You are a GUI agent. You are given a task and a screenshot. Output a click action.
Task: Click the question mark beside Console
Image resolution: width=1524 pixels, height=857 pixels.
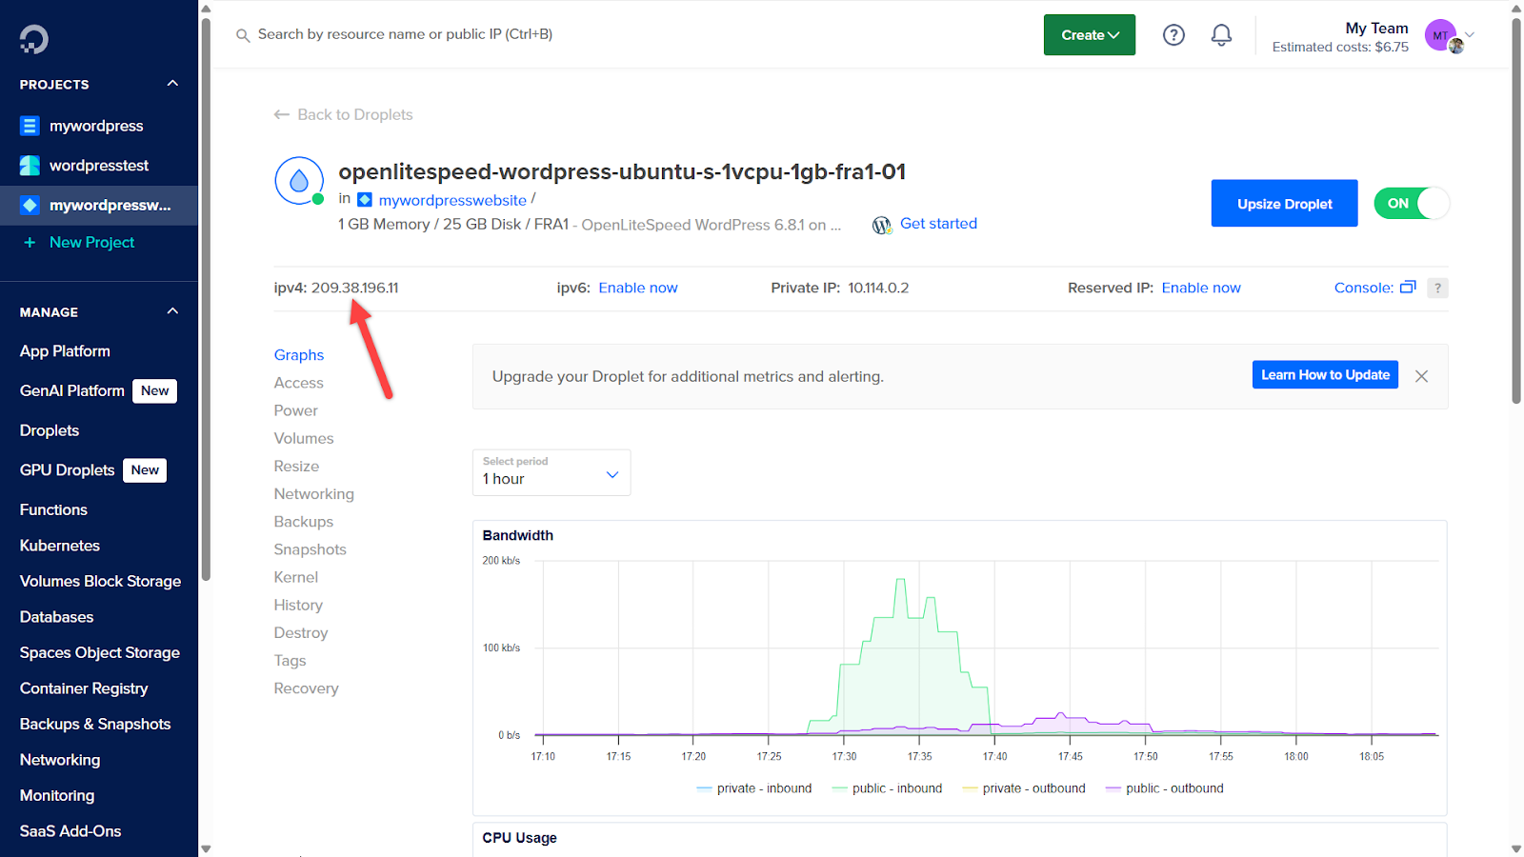tap(1437, 288)
